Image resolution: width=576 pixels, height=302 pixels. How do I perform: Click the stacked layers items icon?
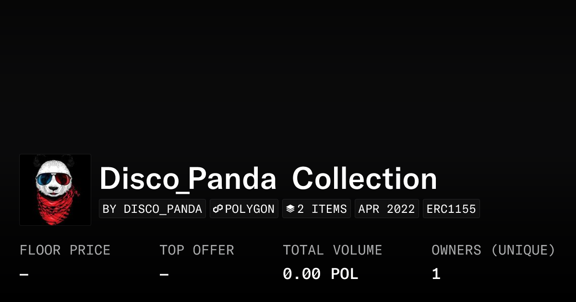pos(290,209)
